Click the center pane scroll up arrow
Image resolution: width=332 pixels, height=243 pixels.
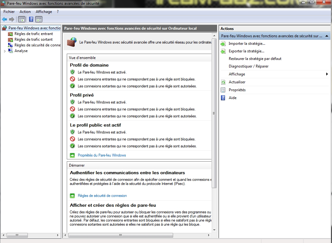tap(214, 36)
